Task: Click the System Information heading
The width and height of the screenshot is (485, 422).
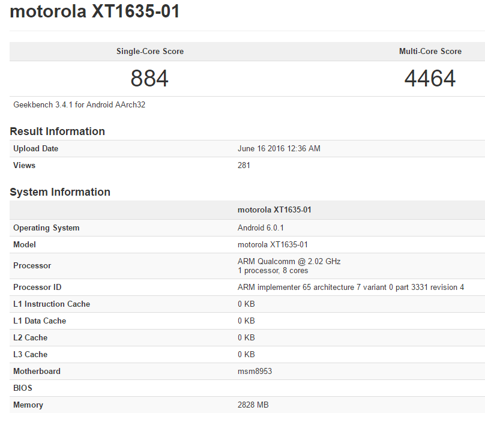Action: point(60,192)
